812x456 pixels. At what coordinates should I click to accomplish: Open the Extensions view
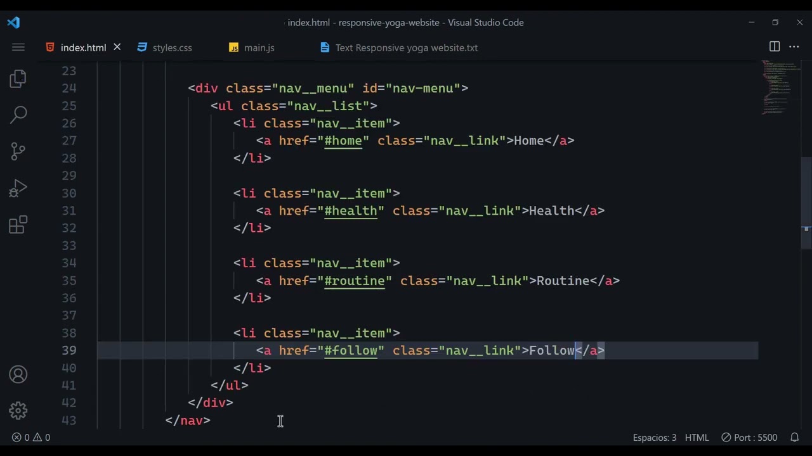pyautogui.click(x=18, y=224)
